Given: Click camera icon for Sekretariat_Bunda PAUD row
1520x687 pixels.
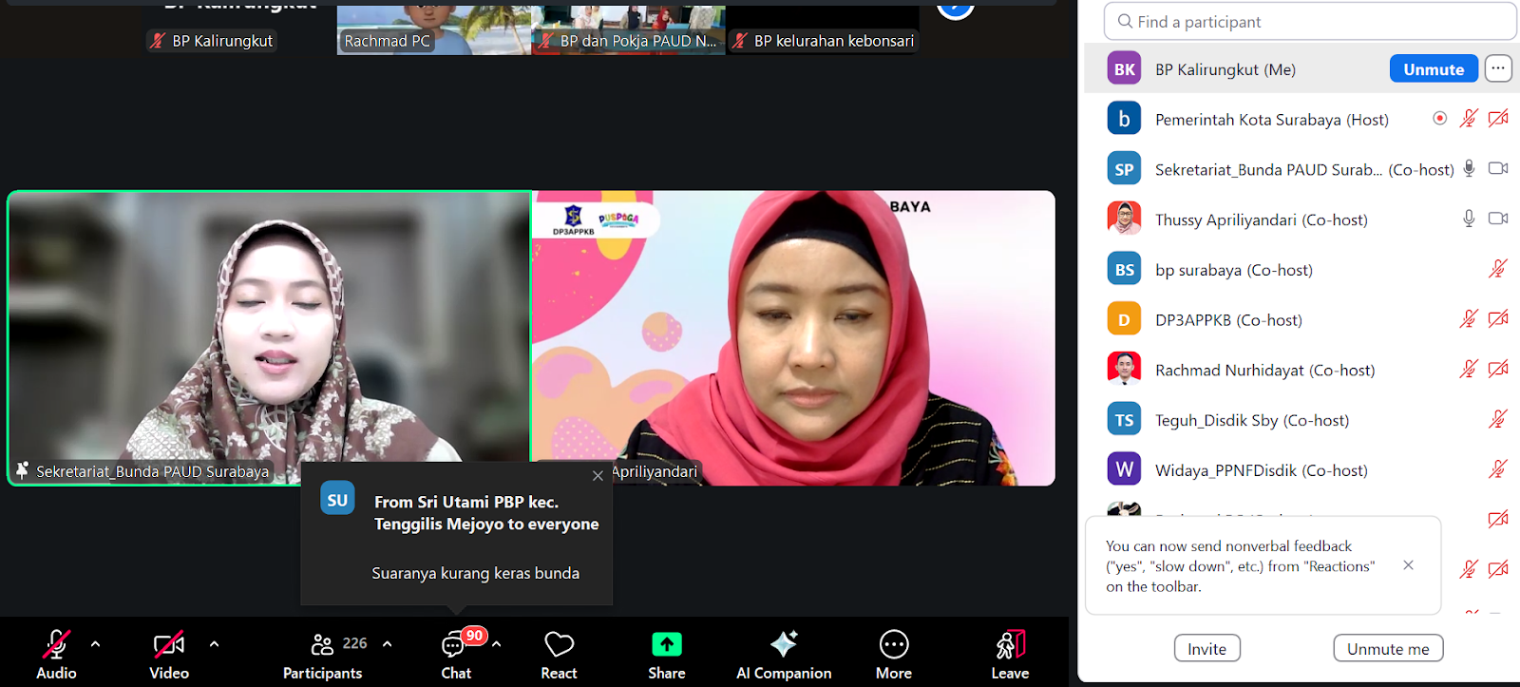Looking at the screenshot, I should coord(1498,168).
